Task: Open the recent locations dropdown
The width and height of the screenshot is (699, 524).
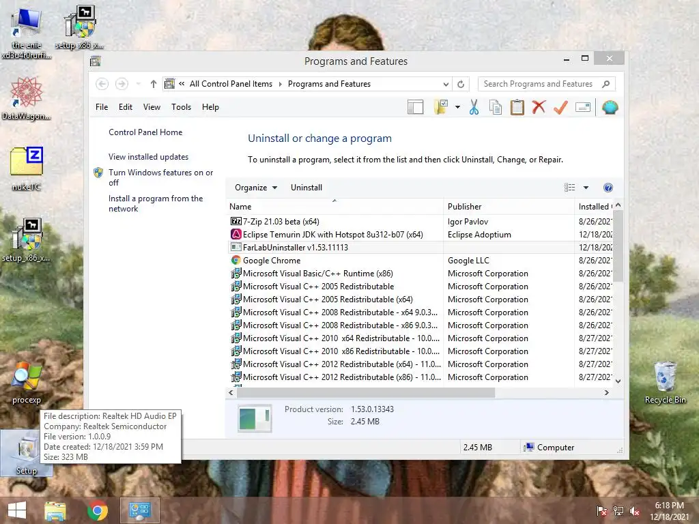Action: click(x=138, y=84)
